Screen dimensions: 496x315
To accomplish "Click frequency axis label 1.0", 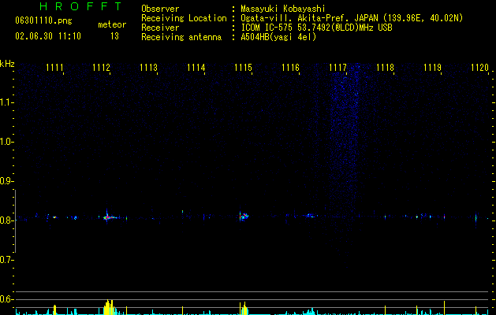I will click(6, 142).
